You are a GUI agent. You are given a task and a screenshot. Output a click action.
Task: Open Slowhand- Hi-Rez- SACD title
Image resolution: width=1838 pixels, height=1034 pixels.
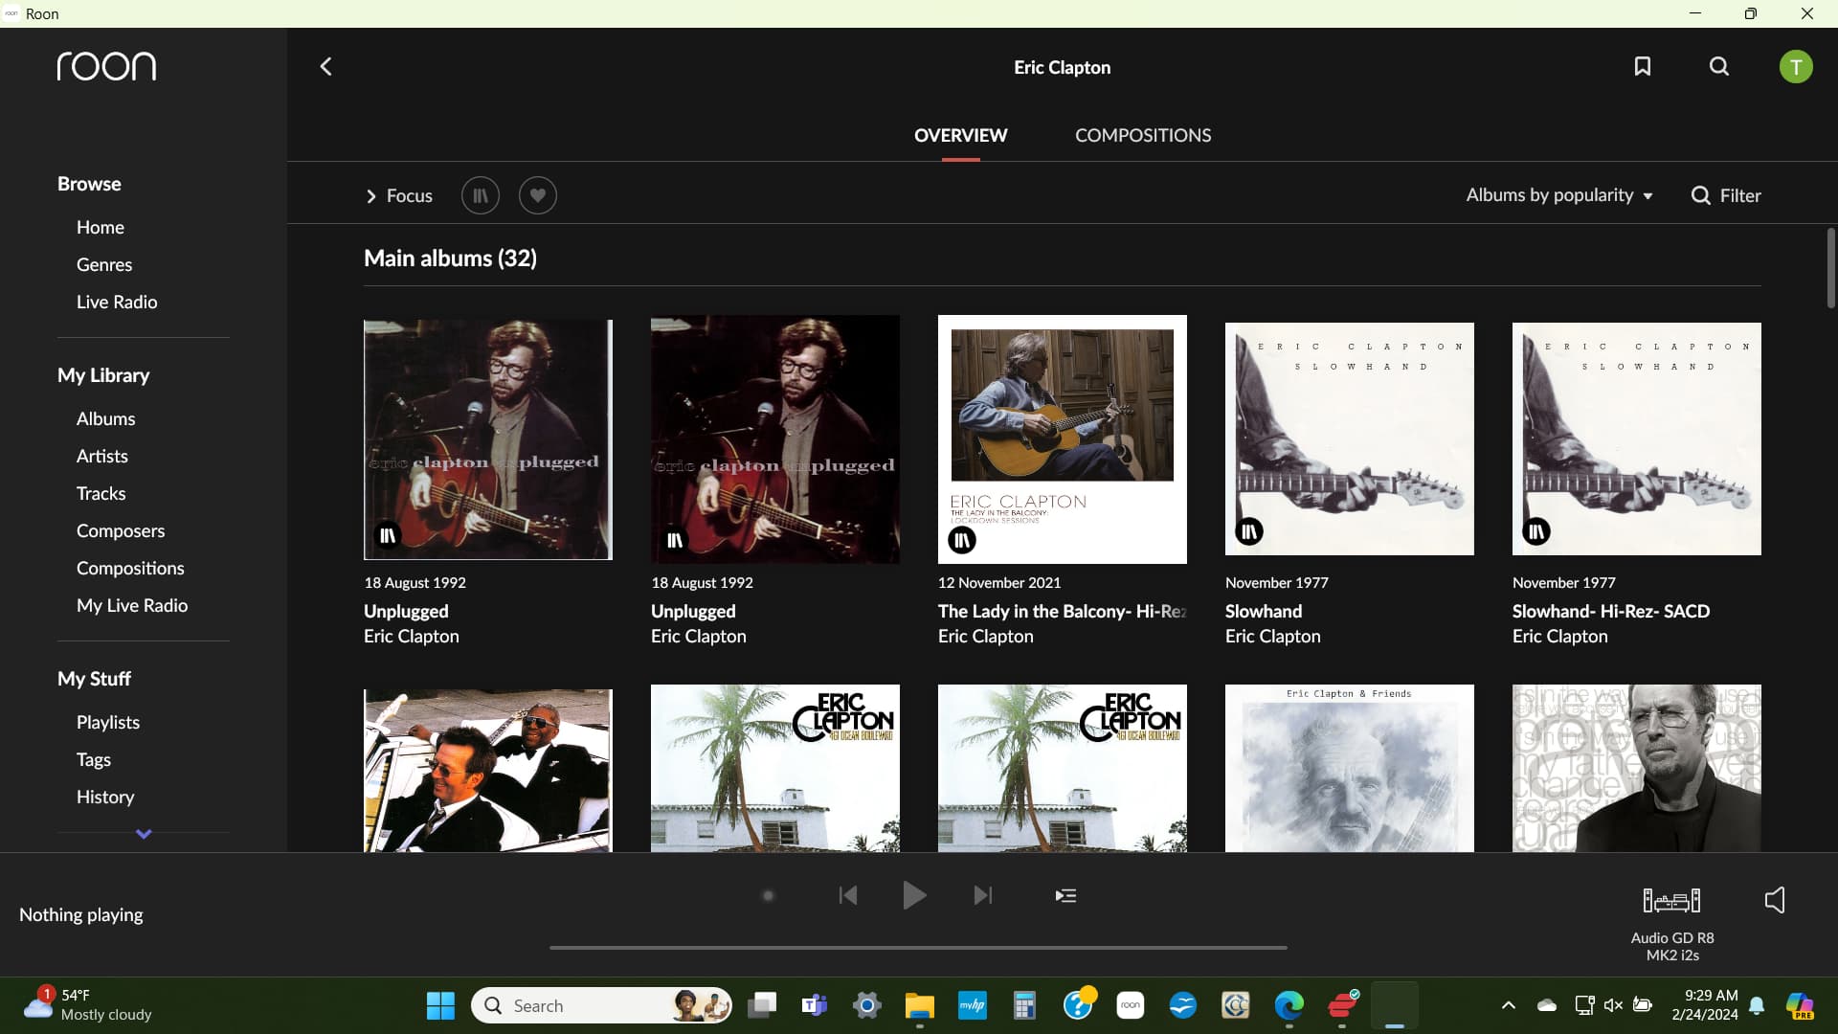pos(1611,611)
